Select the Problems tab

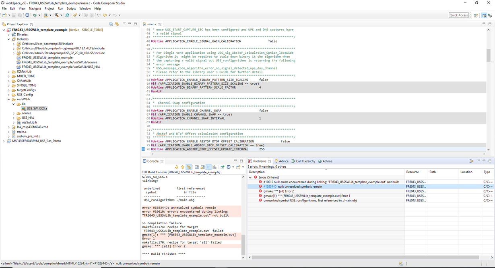coord(260,161)
